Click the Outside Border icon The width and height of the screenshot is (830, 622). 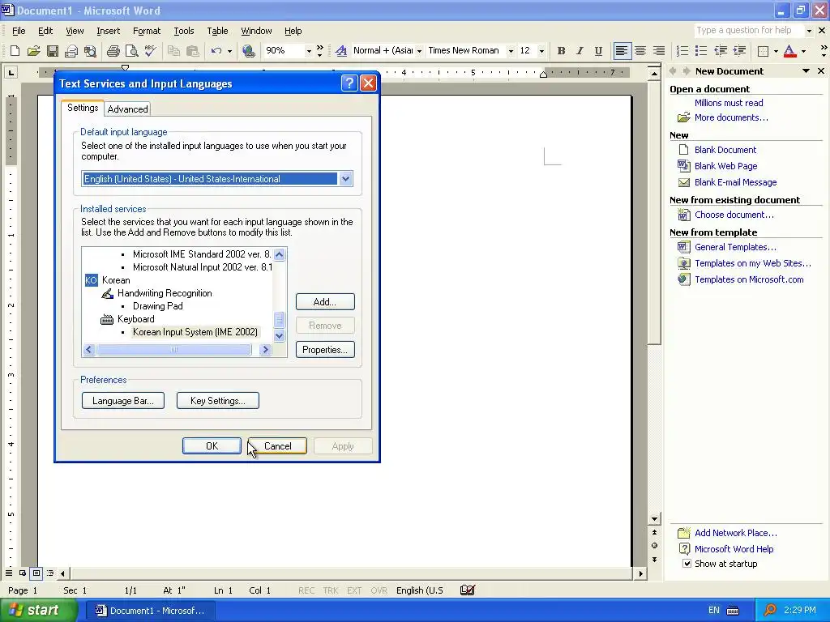coord(763,51)
